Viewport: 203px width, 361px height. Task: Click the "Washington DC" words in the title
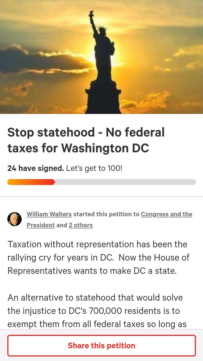pos(105,148)
